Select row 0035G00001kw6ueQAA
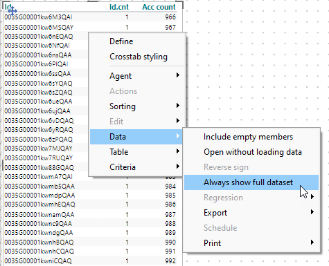Screen dimensions: 329x266 click(x=38, y=102)
